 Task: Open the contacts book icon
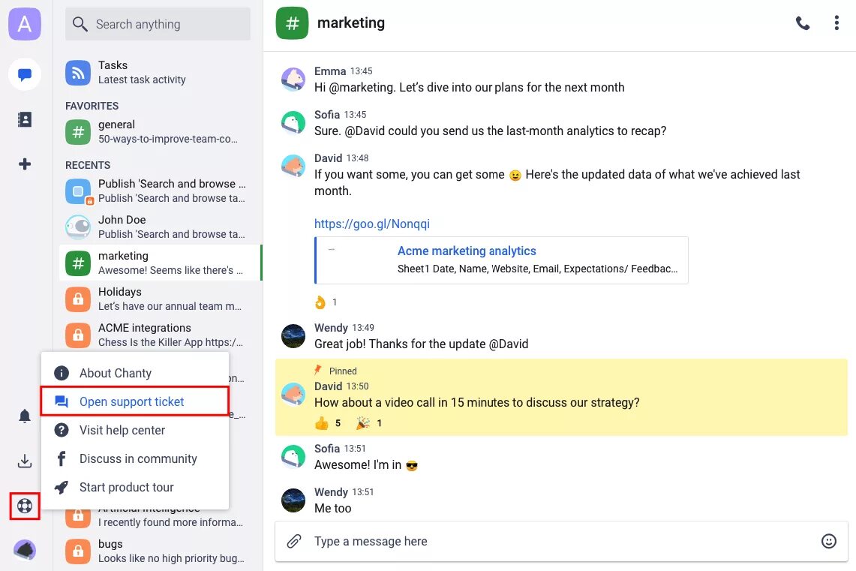[x=25, y=119]
